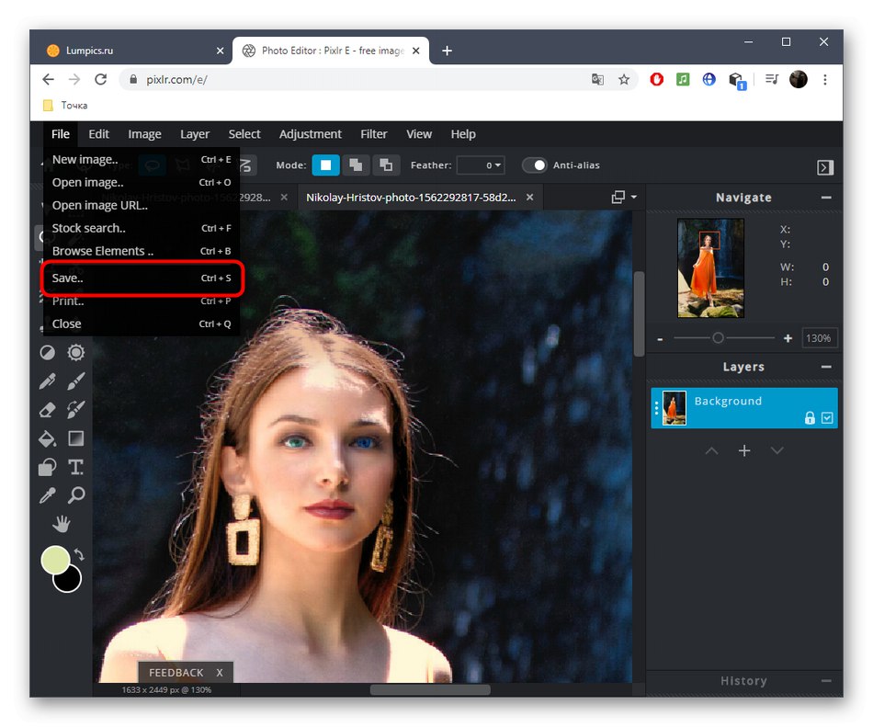Choose Close from File menu

[142, 324]
